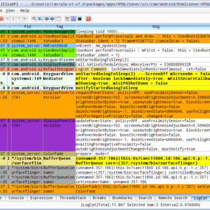Viewport: 210px width, 210px height.
Task: Click the LogCat total status bar text
Action: 141,205
